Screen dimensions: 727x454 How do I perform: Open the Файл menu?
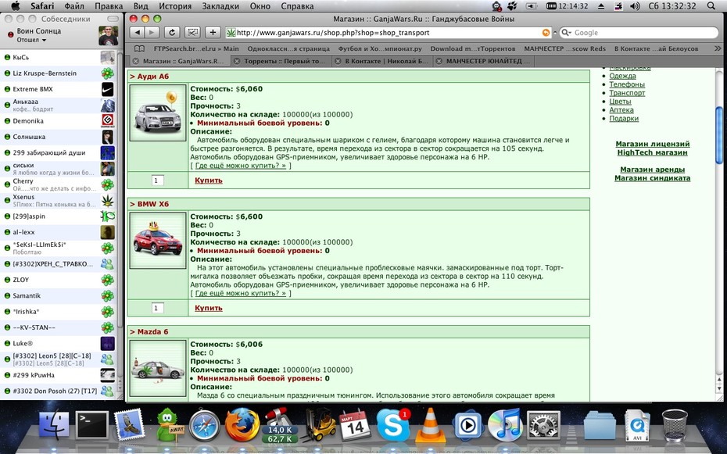click(74, 6)
